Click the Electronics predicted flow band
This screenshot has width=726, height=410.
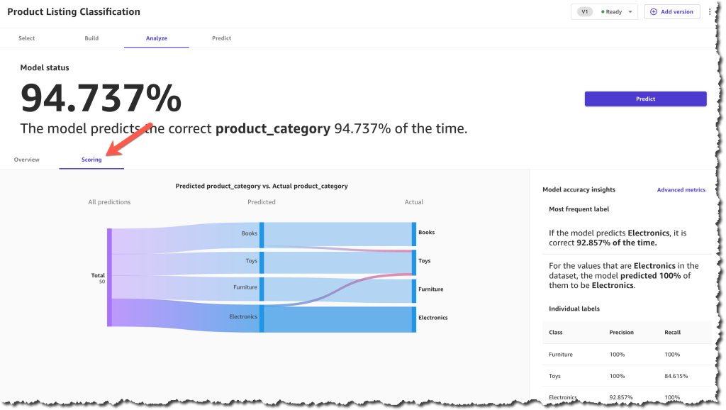338,320
